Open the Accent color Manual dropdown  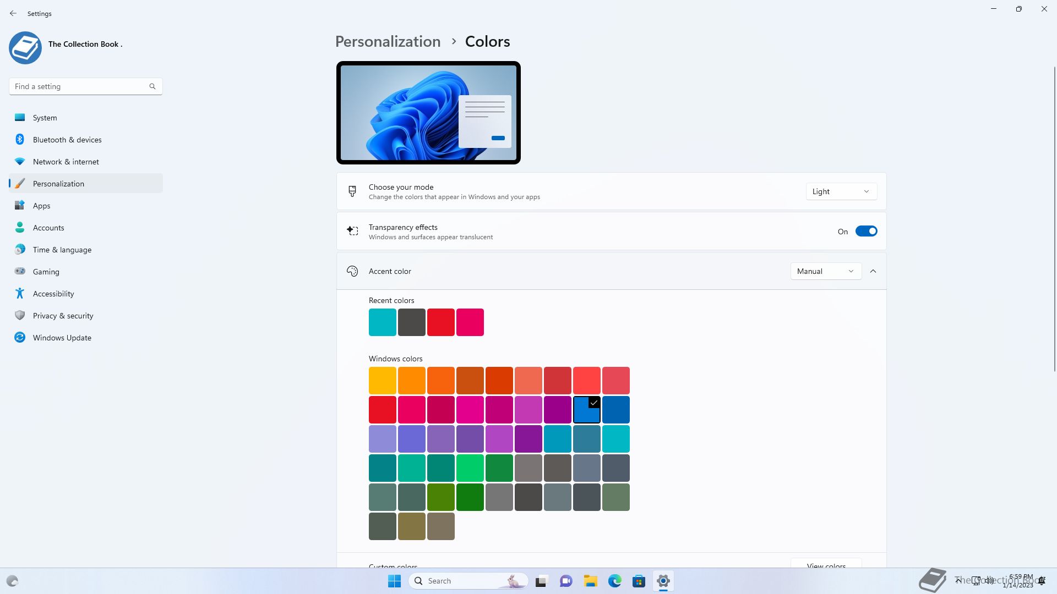(x=826, y=271)
